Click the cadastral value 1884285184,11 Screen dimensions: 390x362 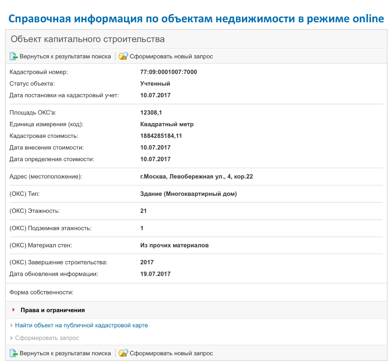tap(161, 136)
